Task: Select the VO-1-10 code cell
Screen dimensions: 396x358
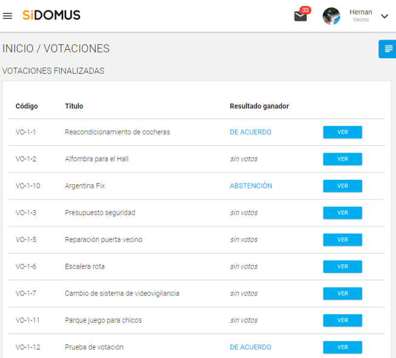Action: pyautogui.click(x=28, y=186)
